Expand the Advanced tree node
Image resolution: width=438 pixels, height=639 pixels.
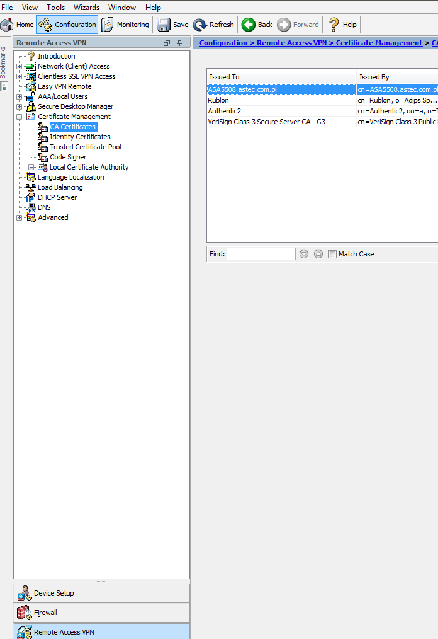click(x=20, y=217)
